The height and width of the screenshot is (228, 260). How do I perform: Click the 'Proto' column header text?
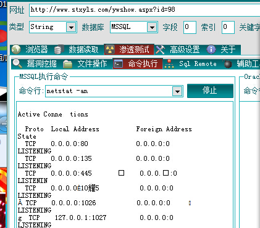[x=34, y=129]
